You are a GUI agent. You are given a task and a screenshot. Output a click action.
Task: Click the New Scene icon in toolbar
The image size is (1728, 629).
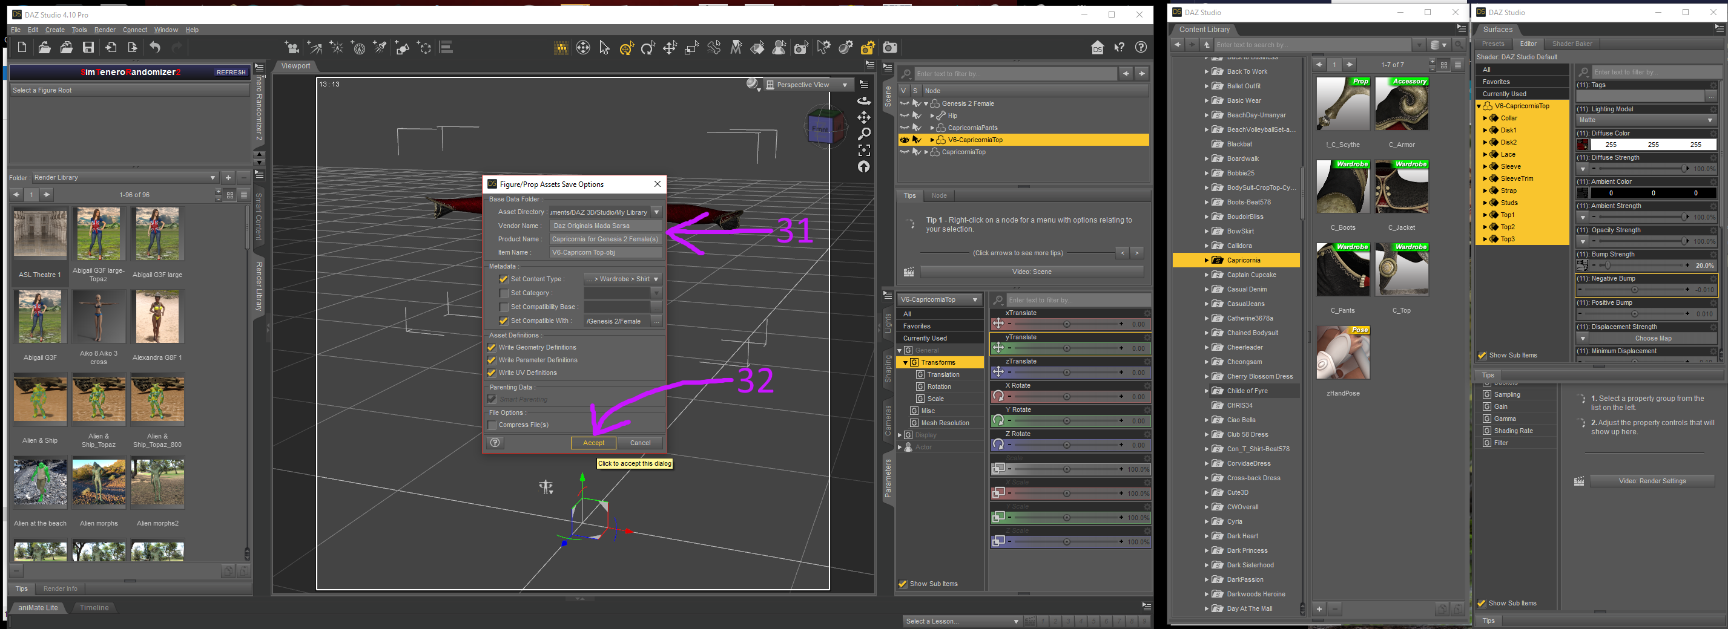tap(22, 47)
